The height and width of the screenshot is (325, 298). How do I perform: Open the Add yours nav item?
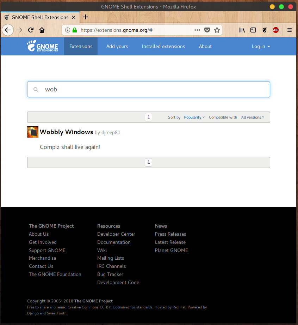pyautogui.click(x=117, y=47)
